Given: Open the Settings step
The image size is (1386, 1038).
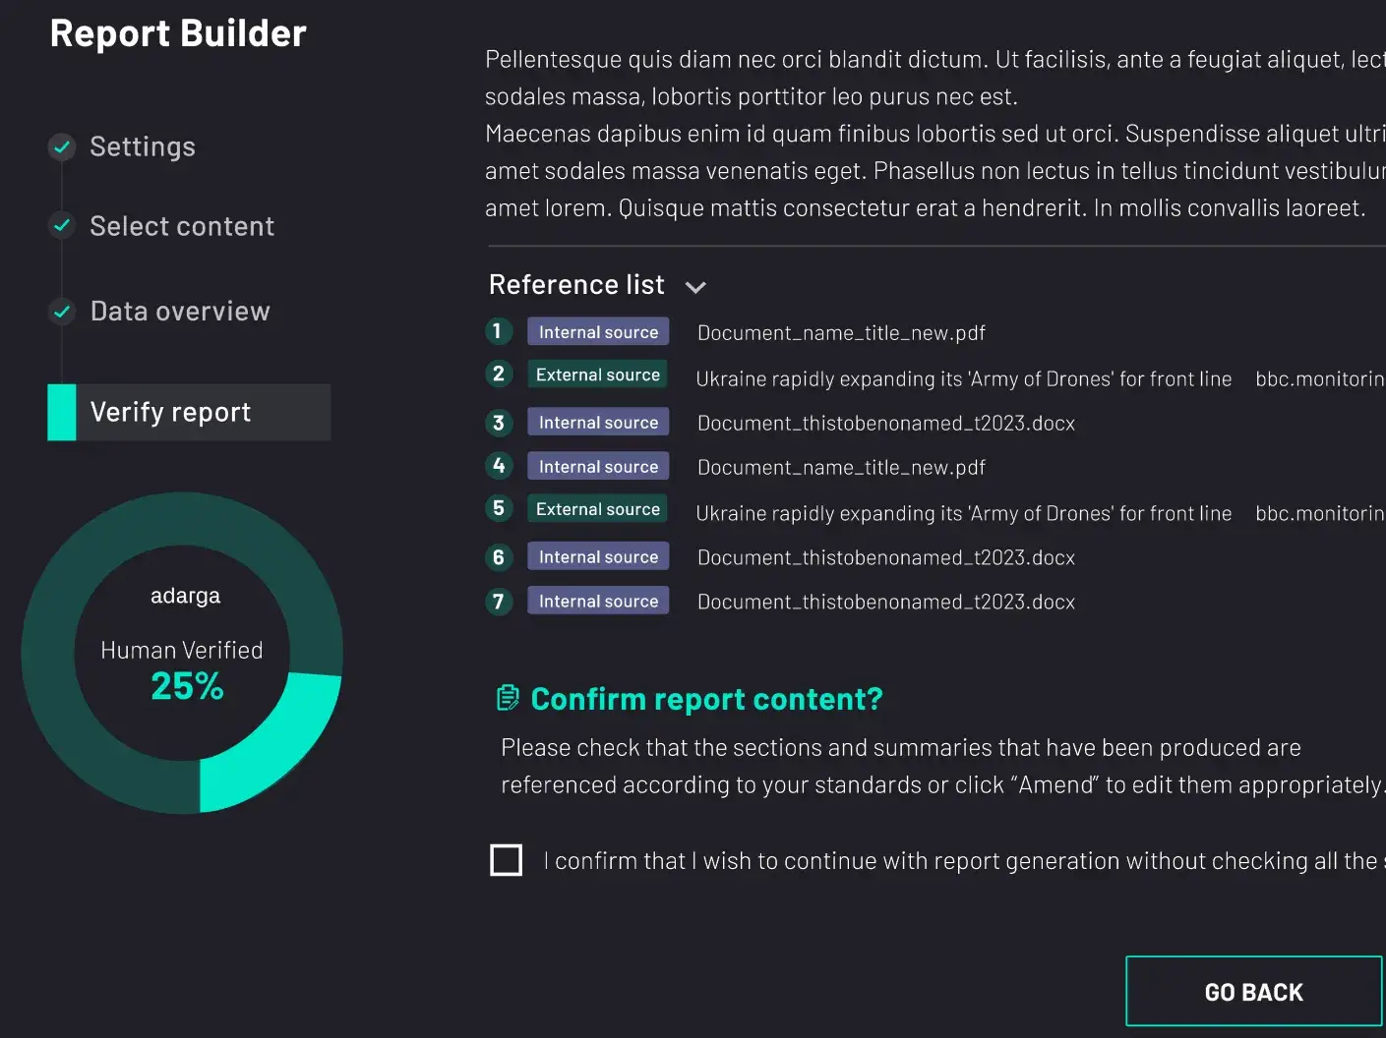Looking at the screenshot, I should coord(143,147).
